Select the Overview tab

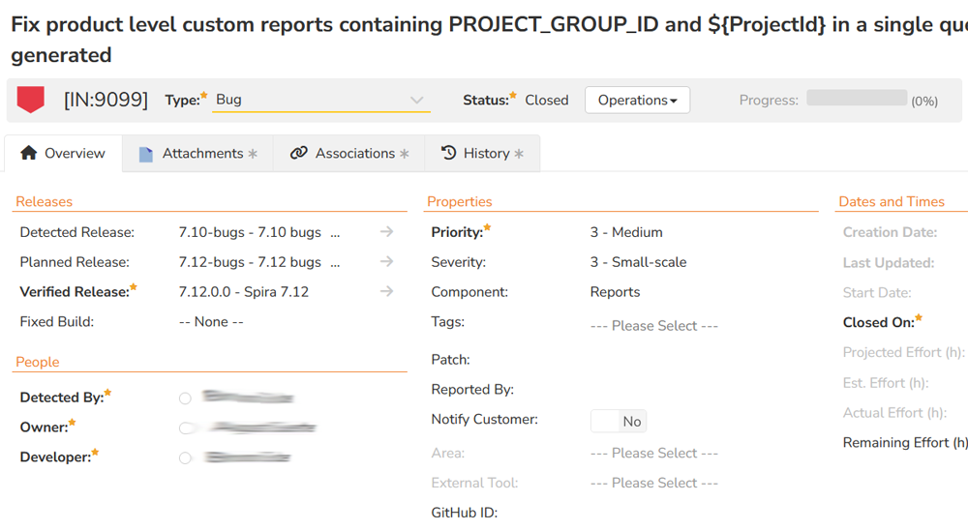pos(63,154)
